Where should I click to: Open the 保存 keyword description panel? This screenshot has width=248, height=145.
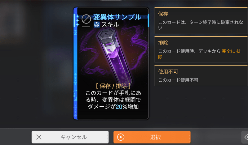tap(201, 20)
